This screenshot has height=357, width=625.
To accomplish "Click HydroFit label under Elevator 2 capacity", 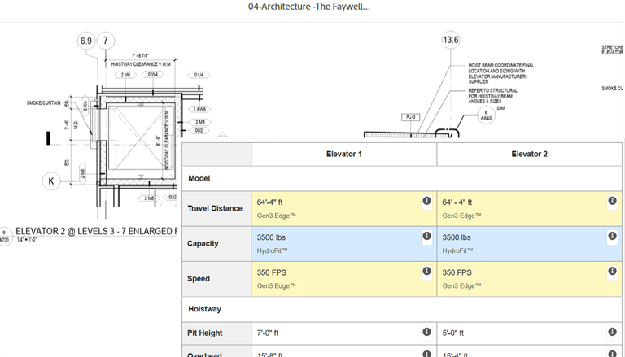I will [x=457, y=251].
